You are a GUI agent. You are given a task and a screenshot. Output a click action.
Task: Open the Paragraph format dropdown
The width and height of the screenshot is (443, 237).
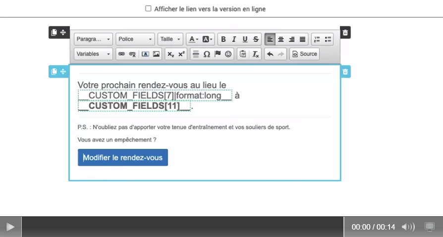point(94,40)
